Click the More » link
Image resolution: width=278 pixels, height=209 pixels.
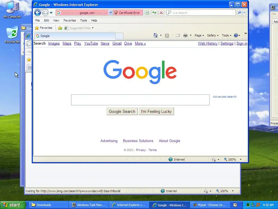click(140, 43)
